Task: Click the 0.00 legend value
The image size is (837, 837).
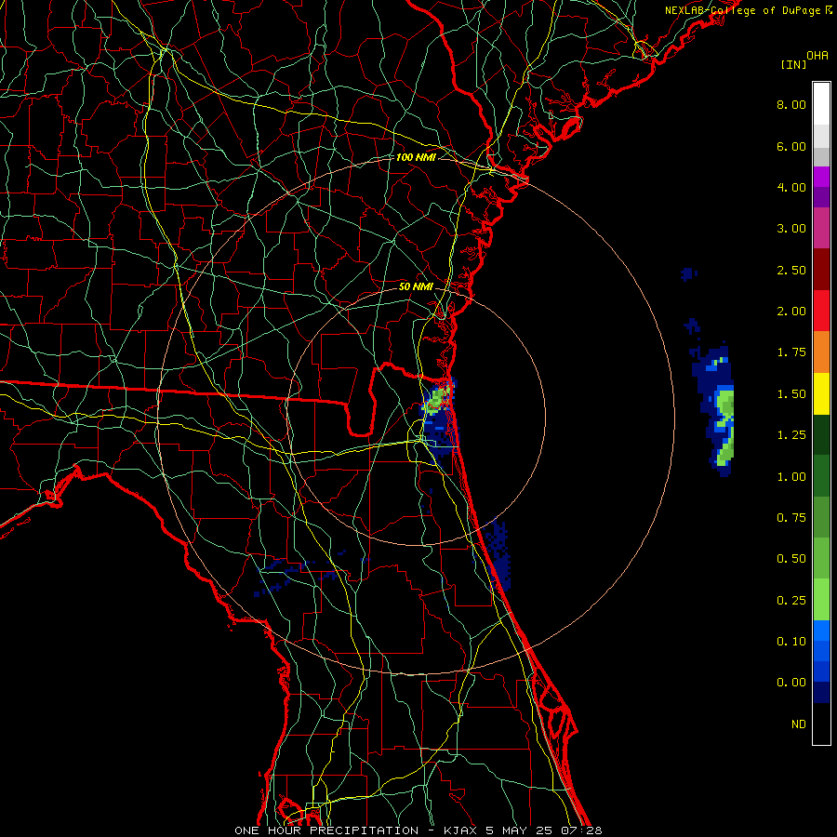Action: (791, 683)
